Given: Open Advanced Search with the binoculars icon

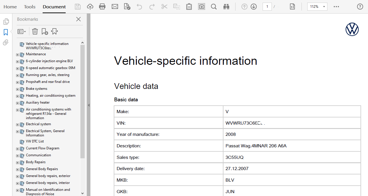Looking at the screenshot, I should tap(226, 6).
